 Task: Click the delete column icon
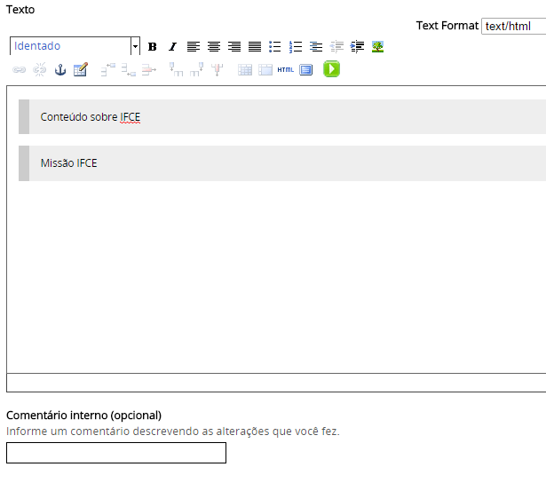[218, 69]
